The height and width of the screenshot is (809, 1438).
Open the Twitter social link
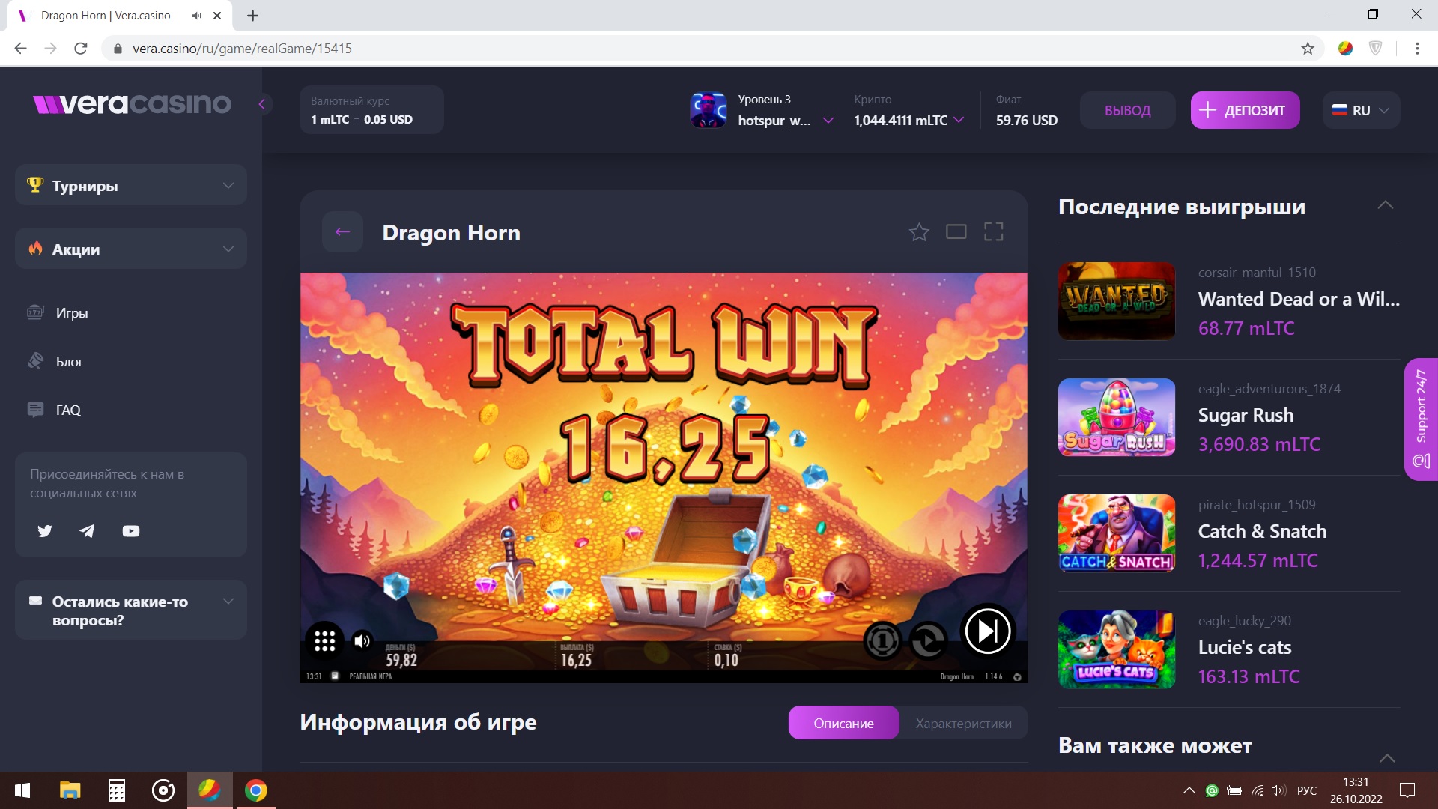[x=45, y=531]
